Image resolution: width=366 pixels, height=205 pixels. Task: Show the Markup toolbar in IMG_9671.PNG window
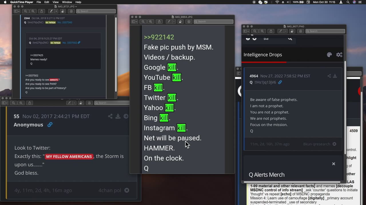point(301,31)
